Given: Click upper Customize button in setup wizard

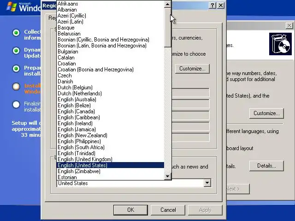Looking at the screenshot, I should [266, 113].
